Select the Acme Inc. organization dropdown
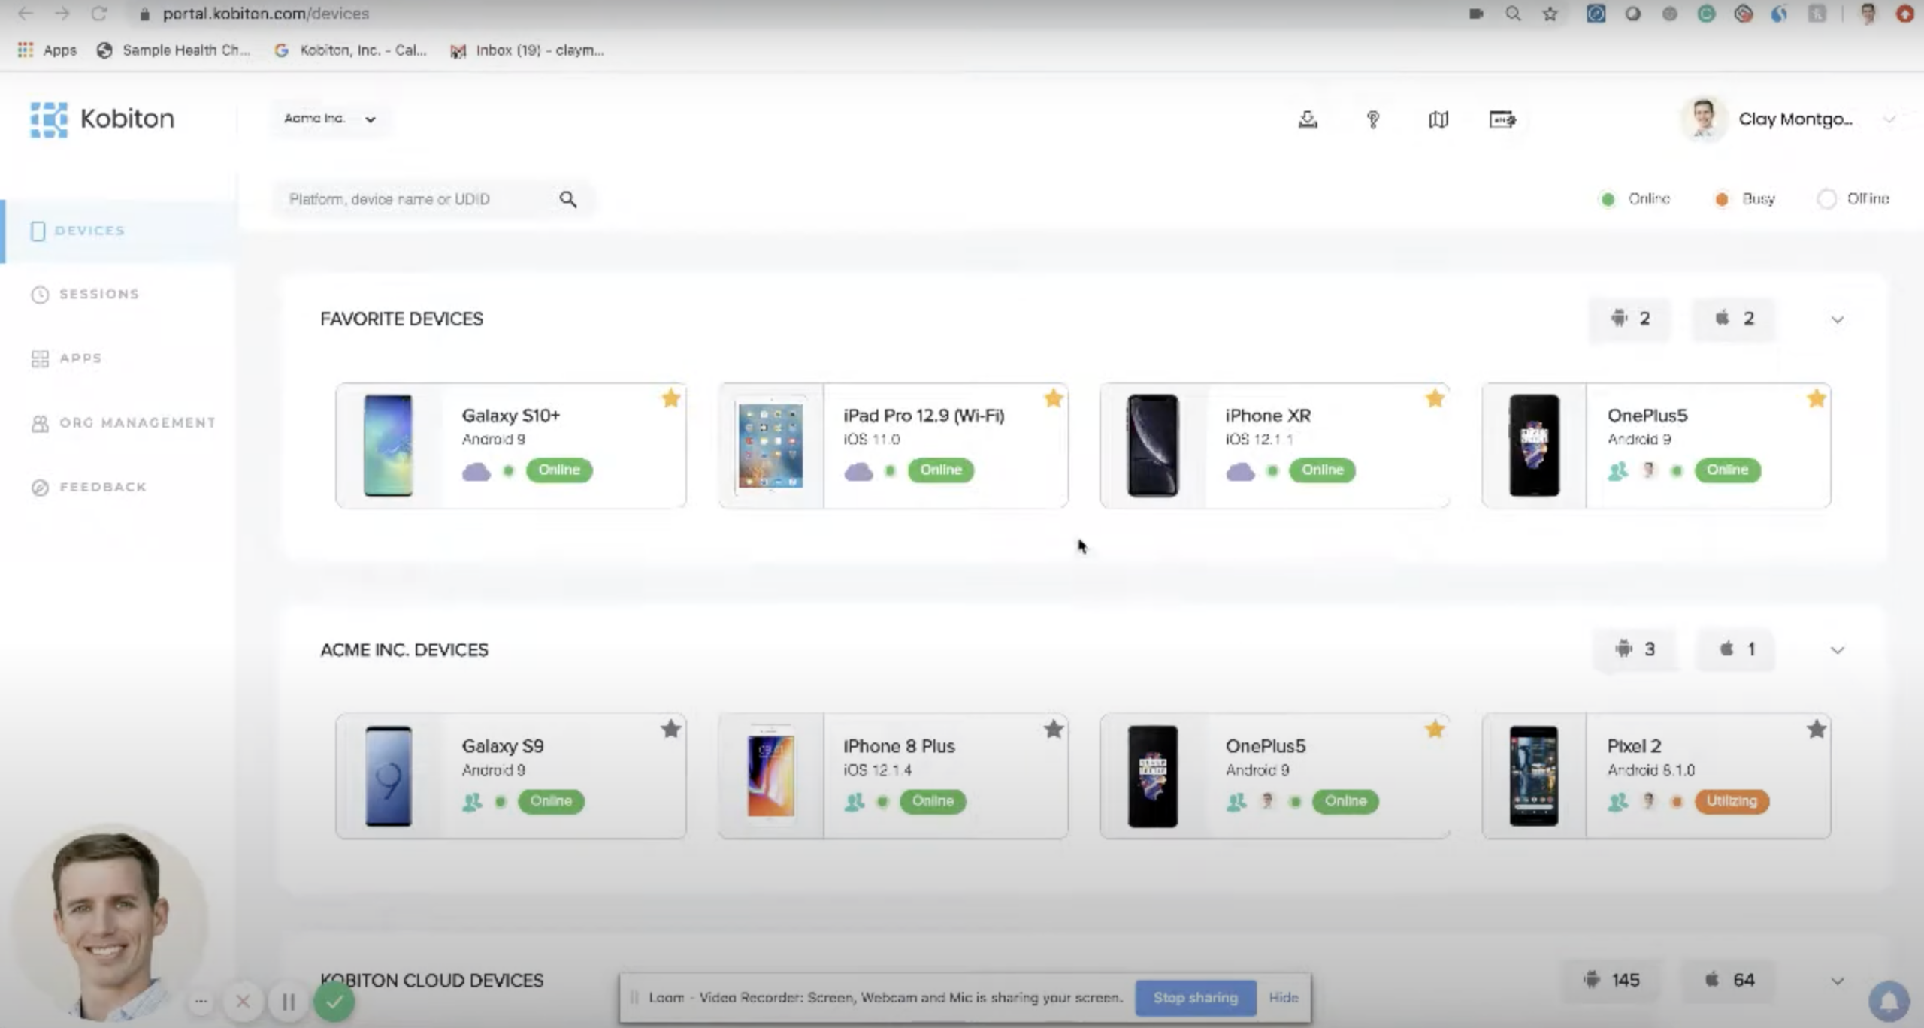 tap(328, 117)
